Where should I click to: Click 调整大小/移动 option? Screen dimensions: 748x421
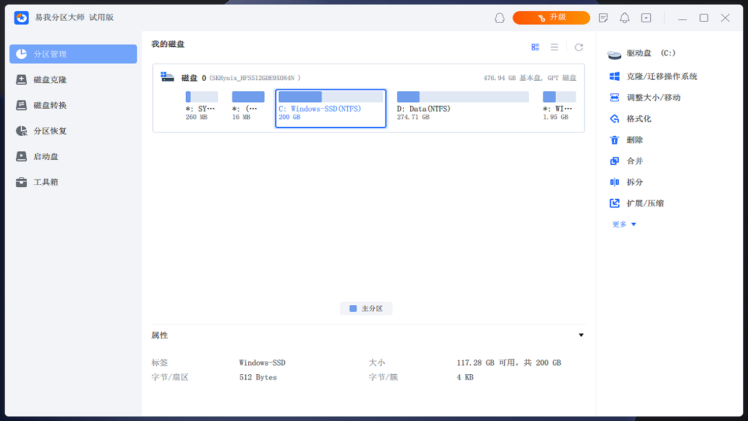653,98
